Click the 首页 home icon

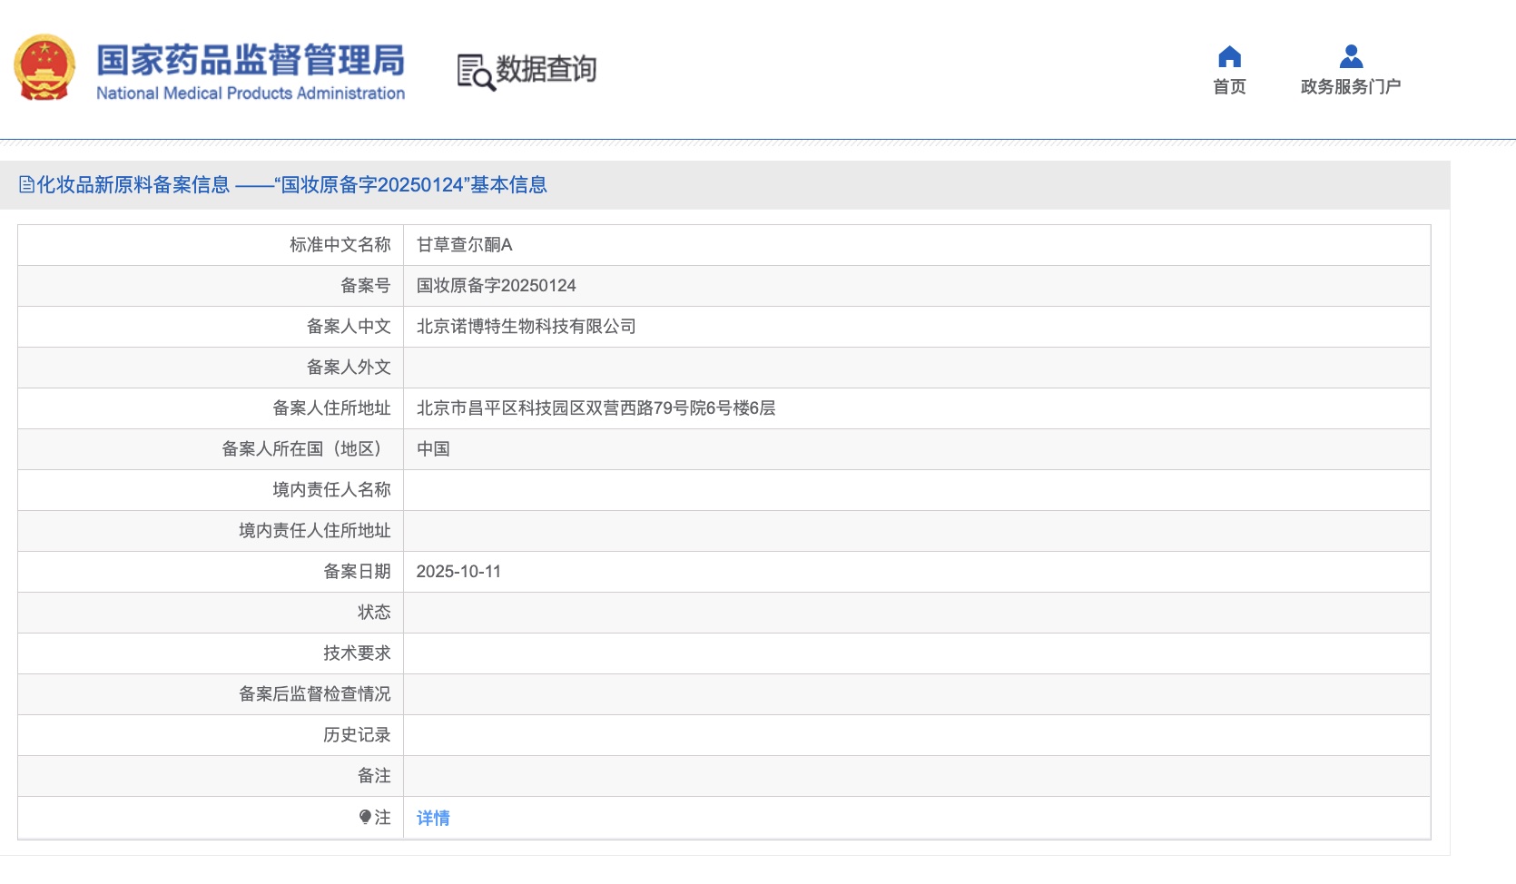[x=1229, y=57]
